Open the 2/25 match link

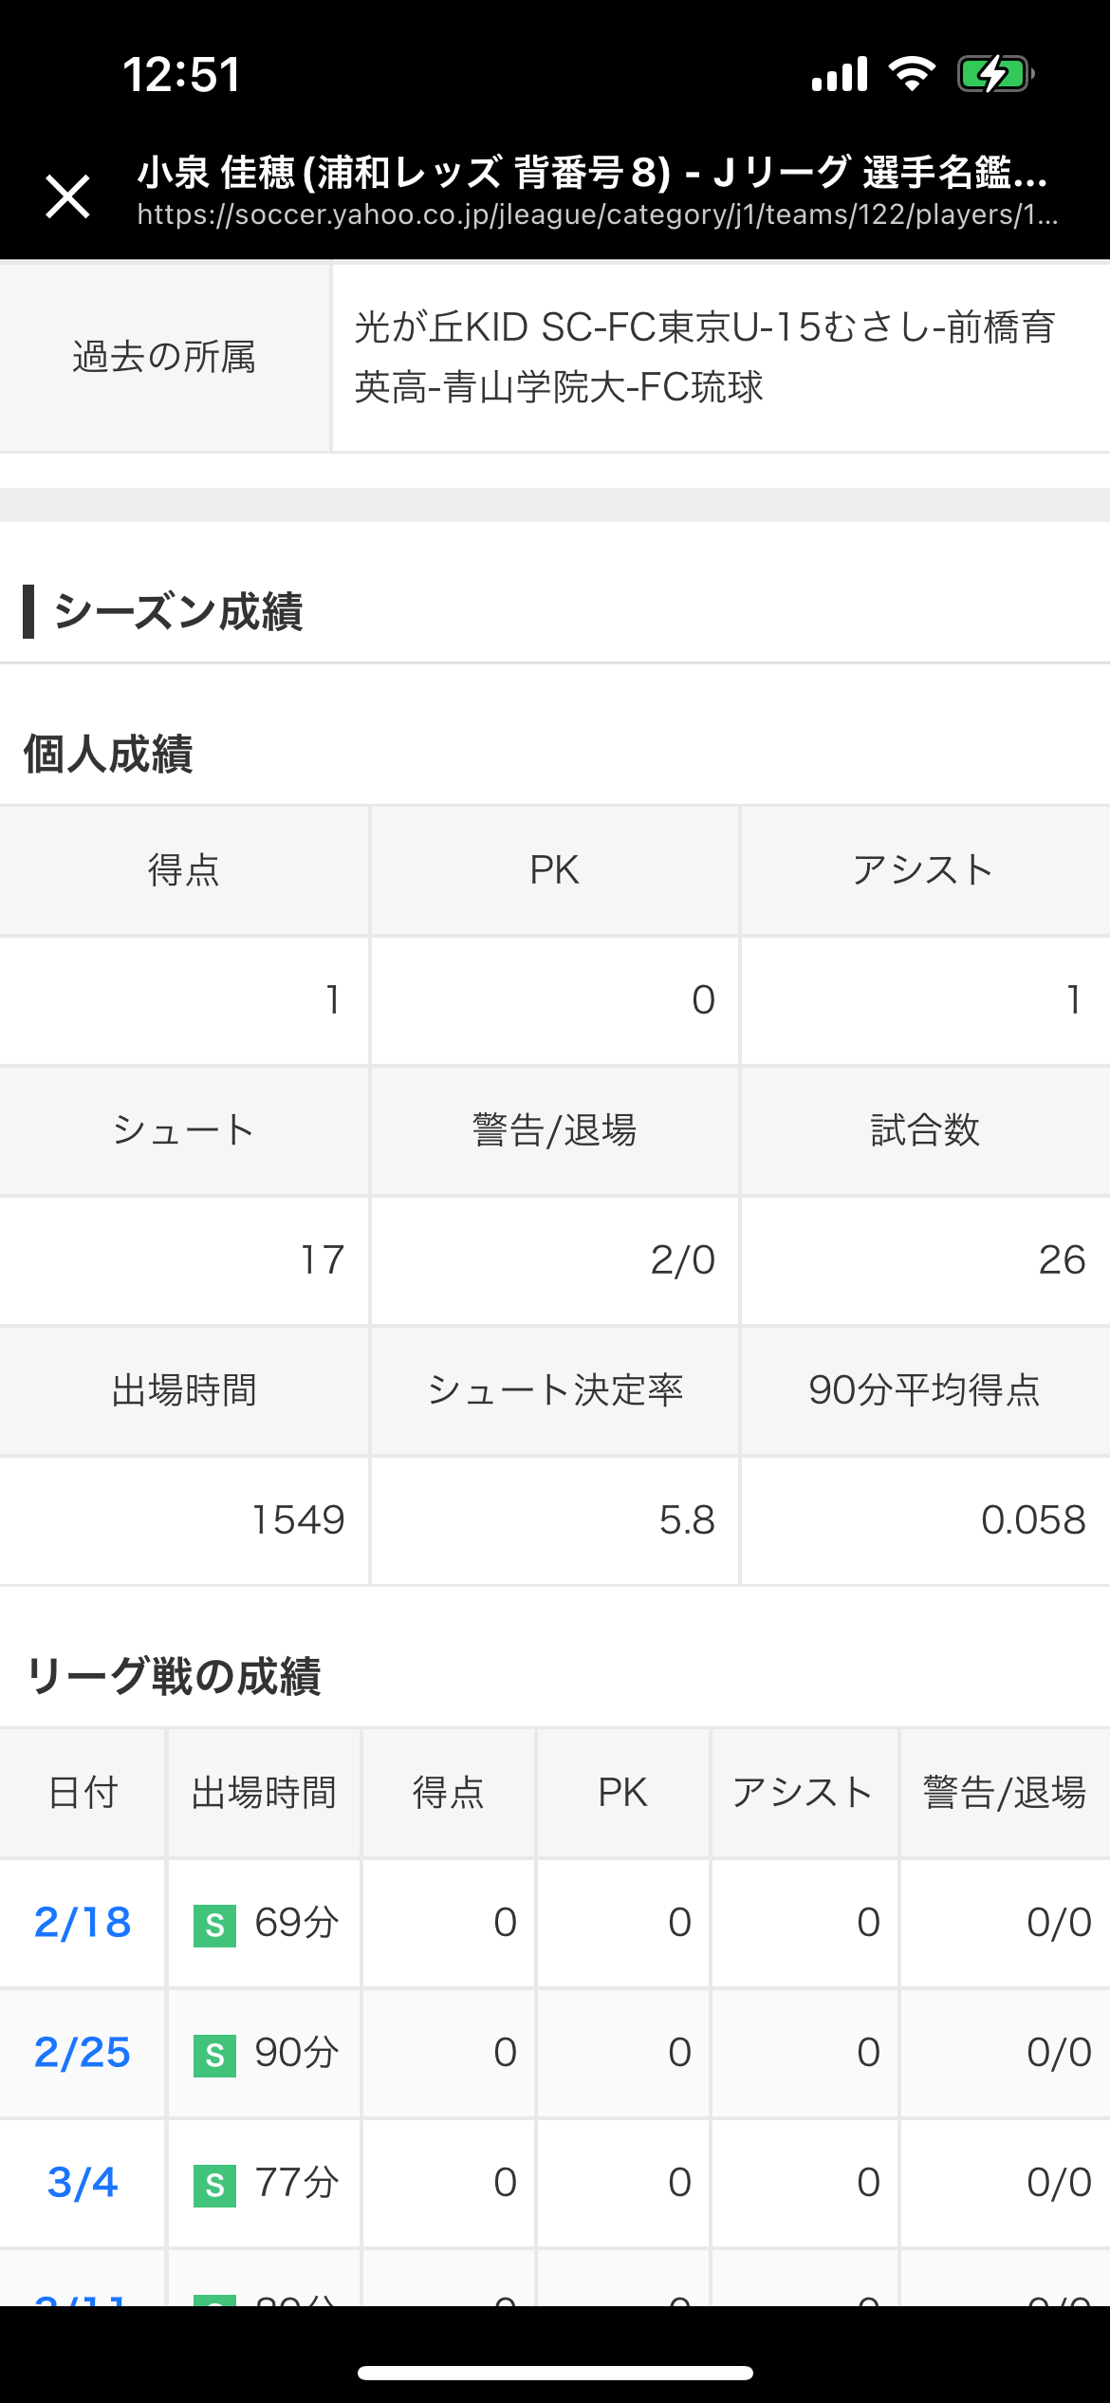click(x=83, y=2053)
